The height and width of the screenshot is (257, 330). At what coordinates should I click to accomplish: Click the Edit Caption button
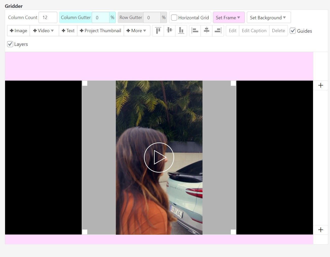[x=254, y=31]
